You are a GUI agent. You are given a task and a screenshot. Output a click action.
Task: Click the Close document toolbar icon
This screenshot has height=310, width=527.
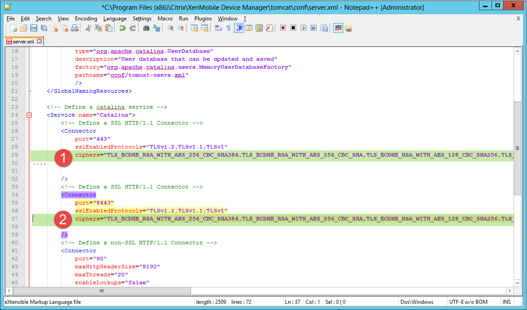[x=54, y=28]
